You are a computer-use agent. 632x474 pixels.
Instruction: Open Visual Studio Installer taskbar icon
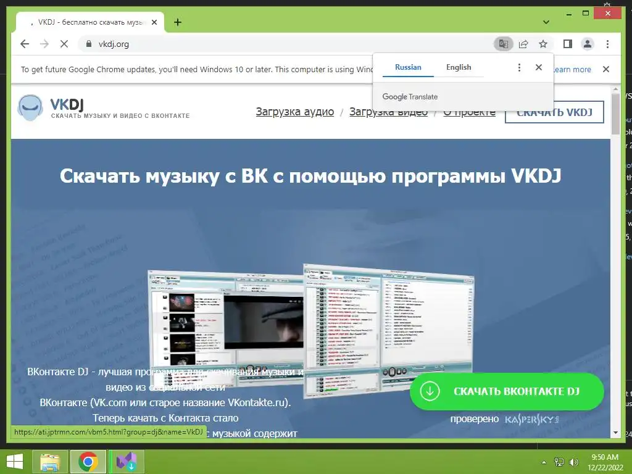coord(127,462)
